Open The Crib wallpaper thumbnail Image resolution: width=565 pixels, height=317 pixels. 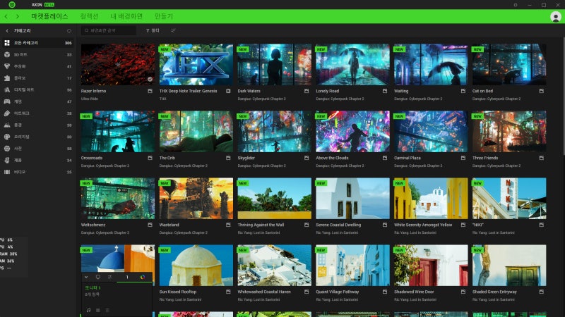click(196, 132)
